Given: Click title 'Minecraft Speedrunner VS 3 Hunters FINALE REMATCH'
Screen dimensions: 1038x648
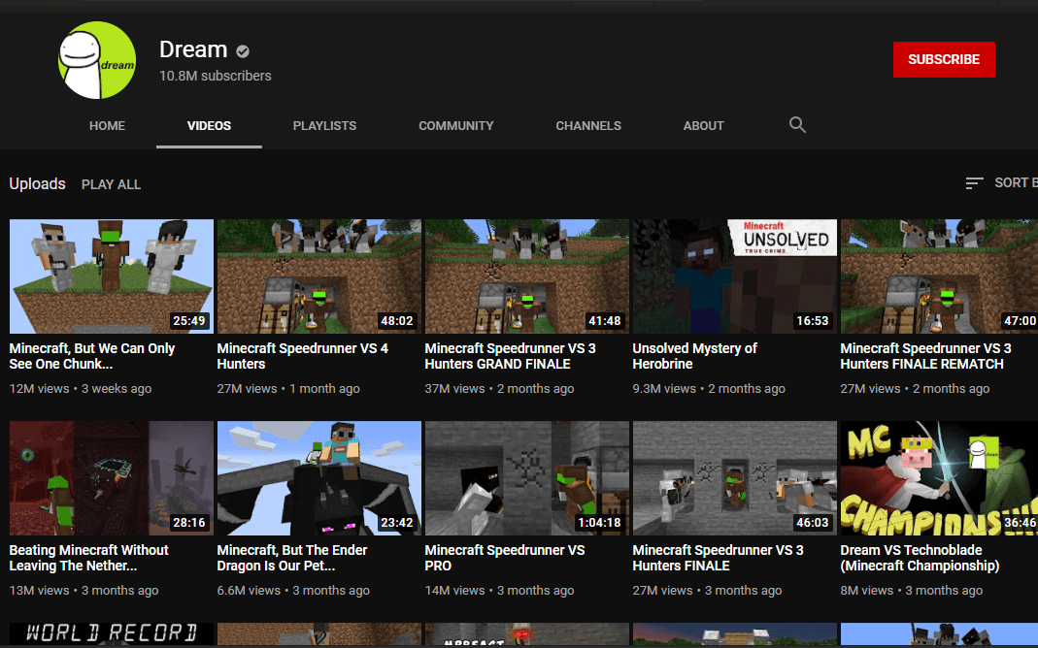Looking at the screenshot, I should click(926, 356).
